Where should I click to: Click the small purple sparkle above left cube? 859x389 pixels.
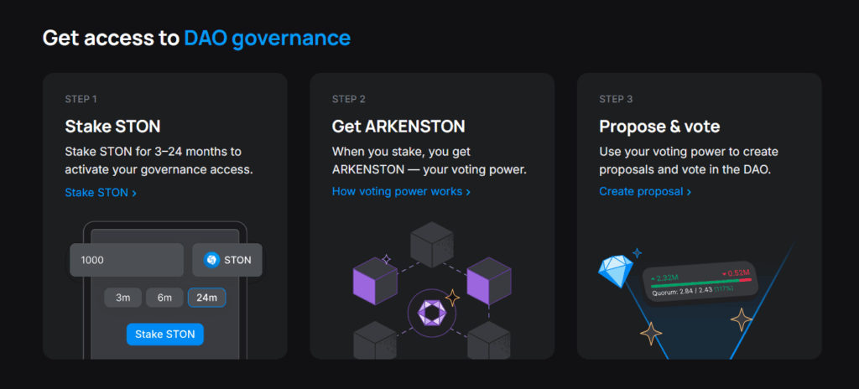click(387, 259)
